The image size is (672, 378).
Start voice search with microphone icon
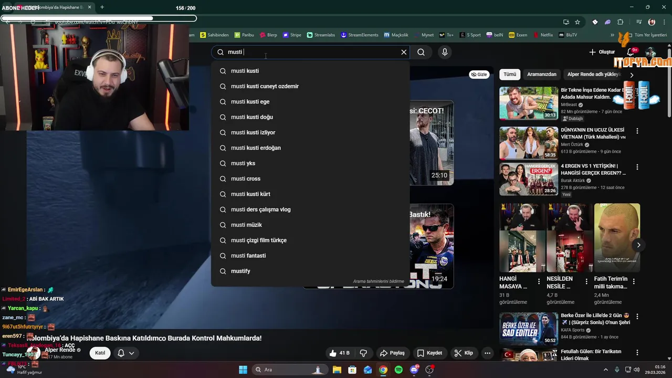(x=445, y=52)
